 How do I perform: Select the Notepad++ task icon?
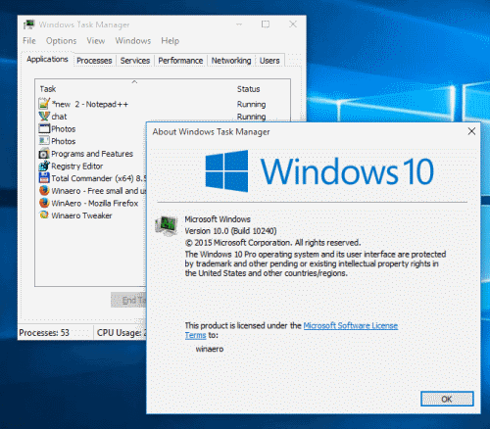point(44,104)
